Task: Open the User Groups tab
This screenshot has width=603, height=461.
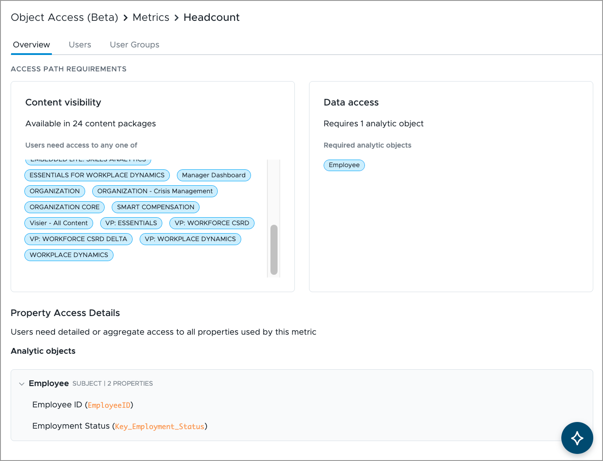Action: [134, 45]
